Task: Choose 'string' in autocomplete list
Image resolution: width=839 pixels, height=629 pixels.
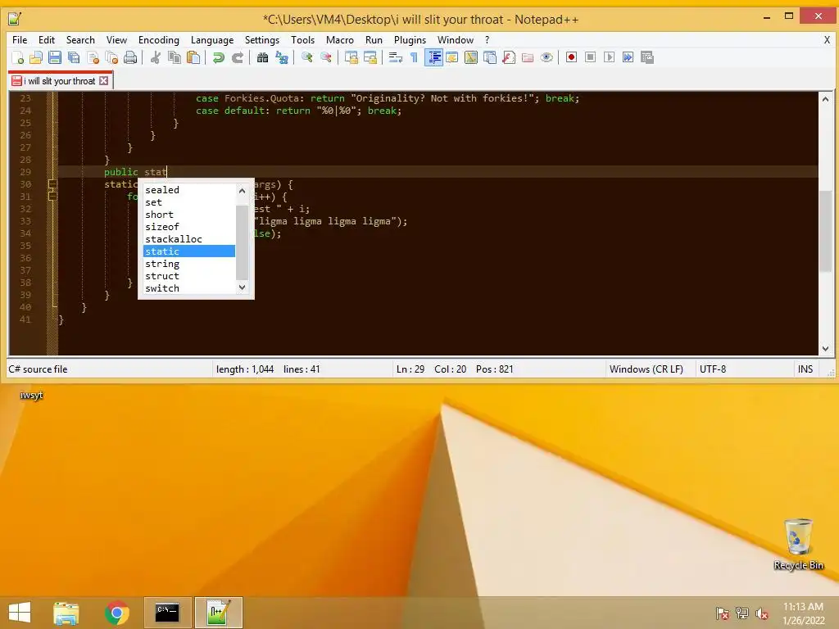Action: click(x=189, y=264)
